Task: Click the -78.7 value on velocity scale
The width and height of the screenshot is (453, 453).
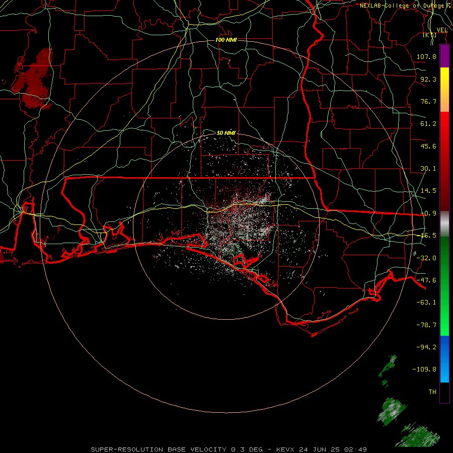Action: [426, 325]
